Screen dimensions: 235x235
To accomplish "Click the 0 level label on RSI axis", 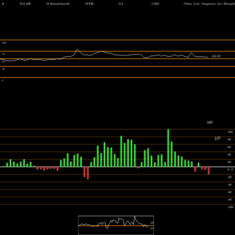I will [x=2, y=80].
